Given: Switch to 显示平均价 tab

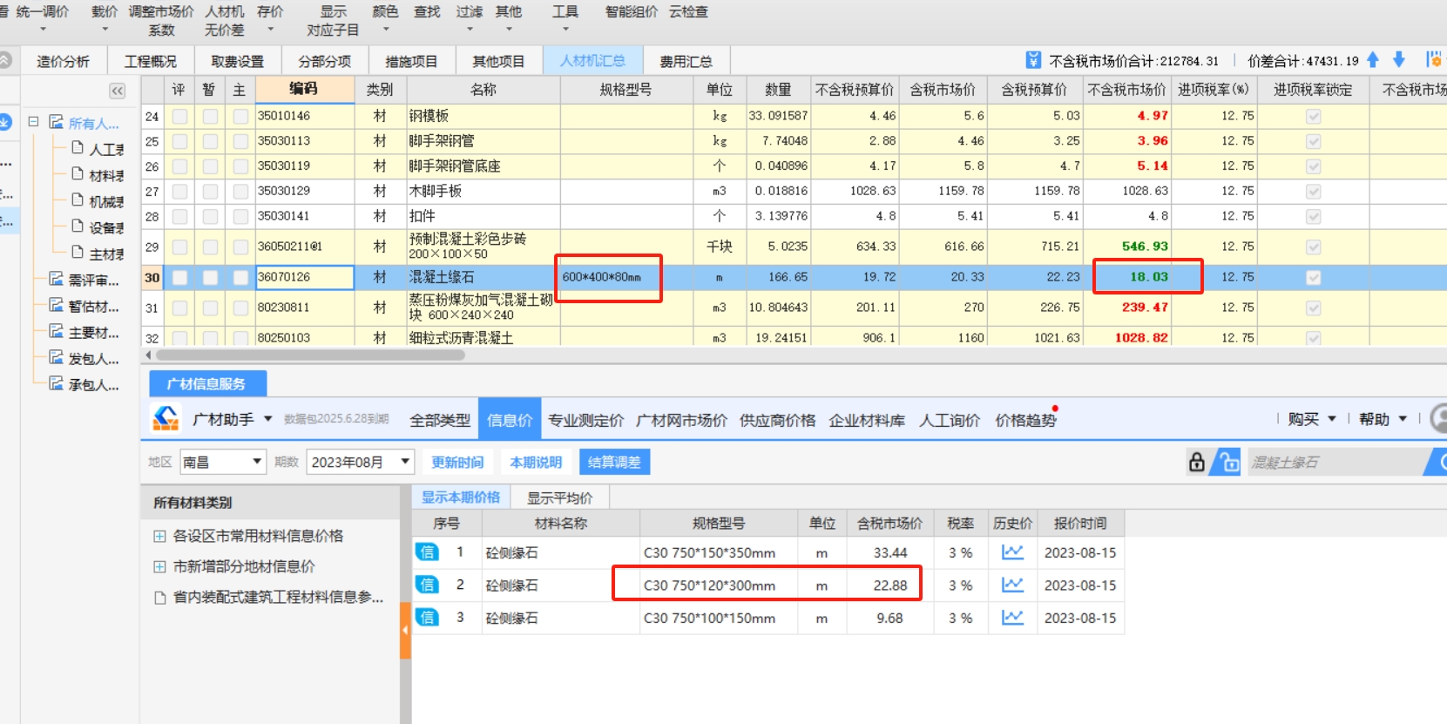Looking at the screenshot, I should [x=559, y=497].
